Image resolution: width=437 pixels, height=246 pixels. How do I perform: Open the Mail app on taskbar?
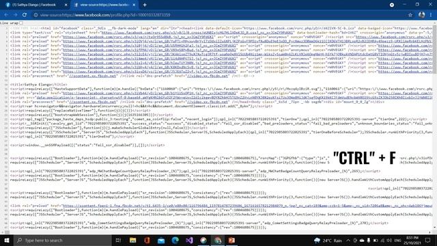(161, 240)
